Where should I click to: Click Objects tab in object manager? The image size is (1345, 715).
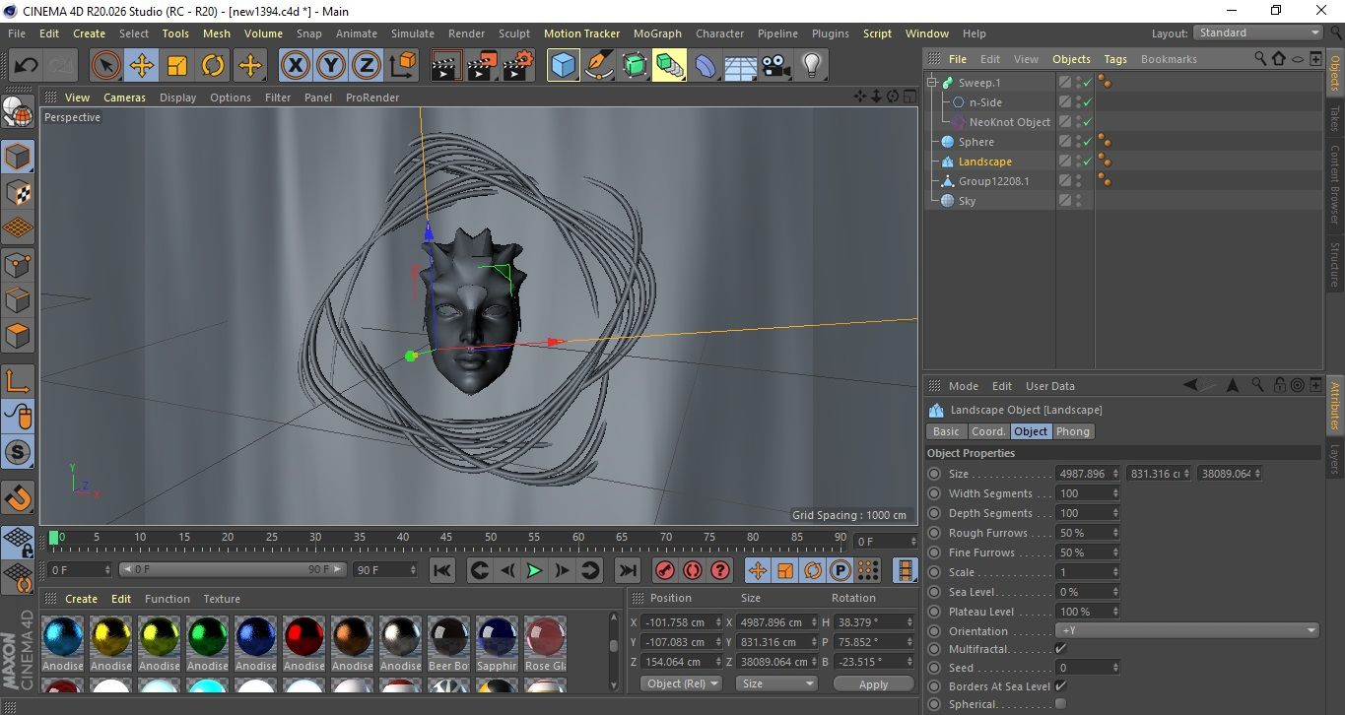tap(1071, 59)
